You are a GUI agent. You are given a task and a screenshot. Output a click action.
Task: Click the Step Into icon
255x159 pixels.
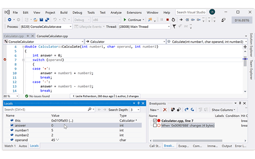(187, 20)
